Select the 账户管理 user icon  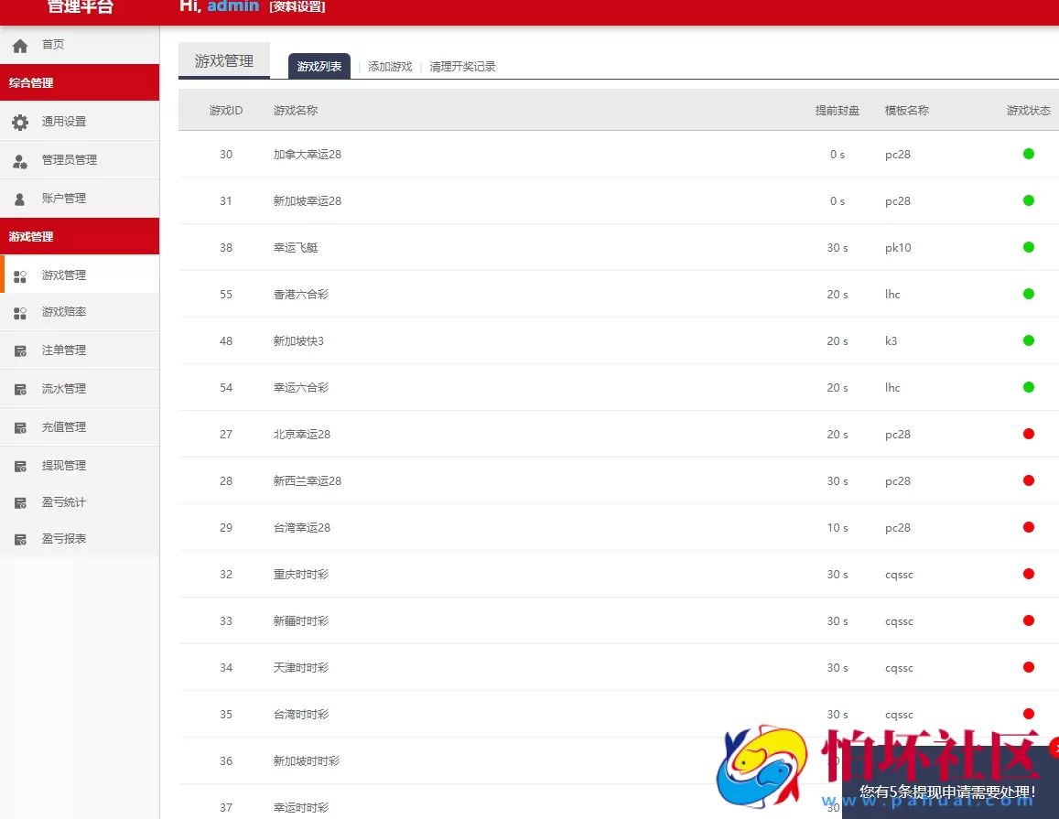pyautogui.click(x=21, y=198)
